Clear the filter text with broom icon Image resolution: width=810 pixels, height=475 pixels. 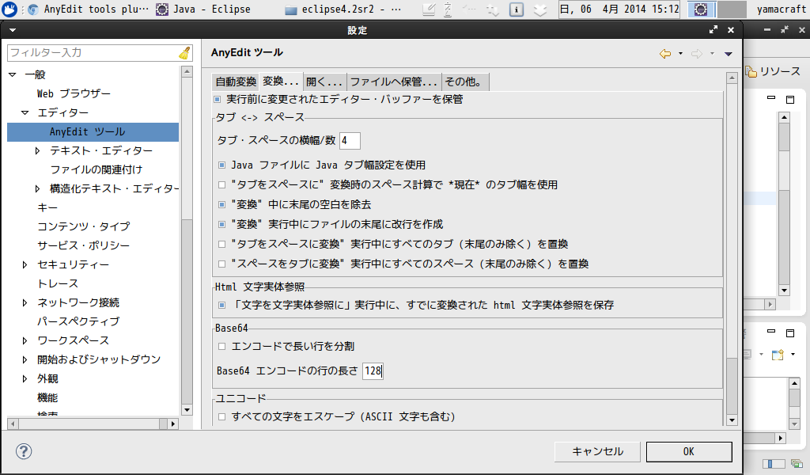[184, 53]
